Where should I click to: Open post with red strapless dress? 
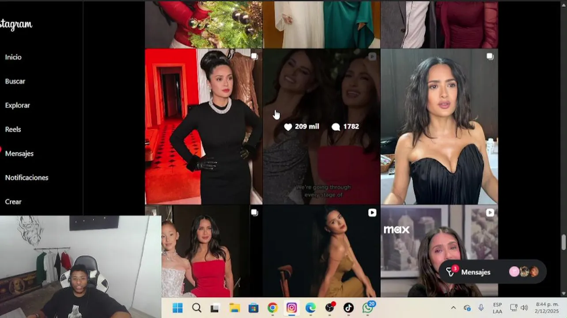[204, 251]
